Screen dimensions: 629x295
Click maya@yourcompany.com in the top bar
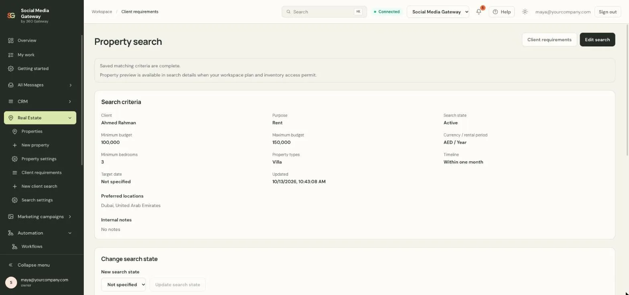coord(563,12)
